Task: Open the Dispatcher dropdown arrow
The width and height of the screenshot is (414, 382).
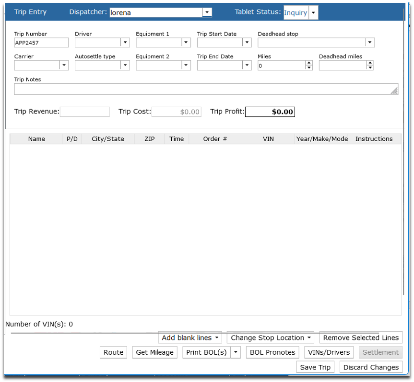Action: click(207, 12)
